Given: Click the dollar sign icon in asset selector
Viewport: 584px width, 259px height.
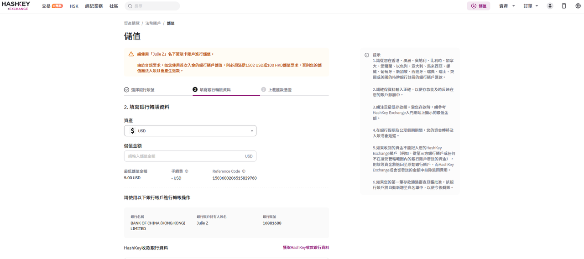Looking at the screenshot, I should [133, 131].
